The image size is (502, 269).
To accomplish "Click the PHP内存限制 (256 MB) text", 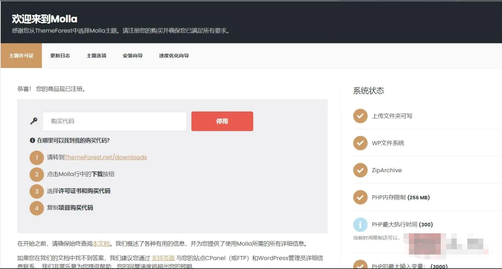I will coord(401,197).
